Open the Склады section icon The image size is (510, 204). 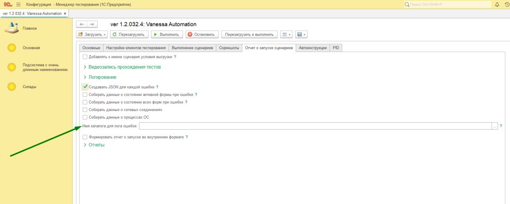point(12,87)
